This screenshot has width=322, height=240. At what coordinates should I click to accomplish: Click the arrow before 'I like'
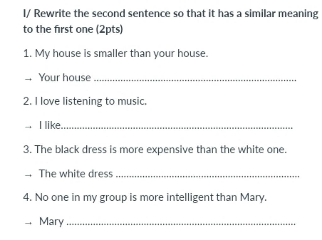[28, 127]
